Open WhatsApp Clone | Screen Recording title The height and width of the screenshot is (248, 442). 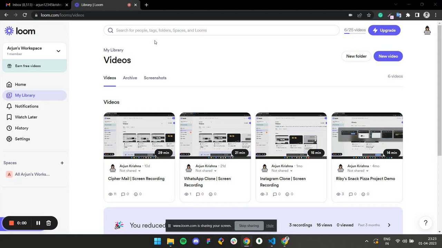(207, 182)
